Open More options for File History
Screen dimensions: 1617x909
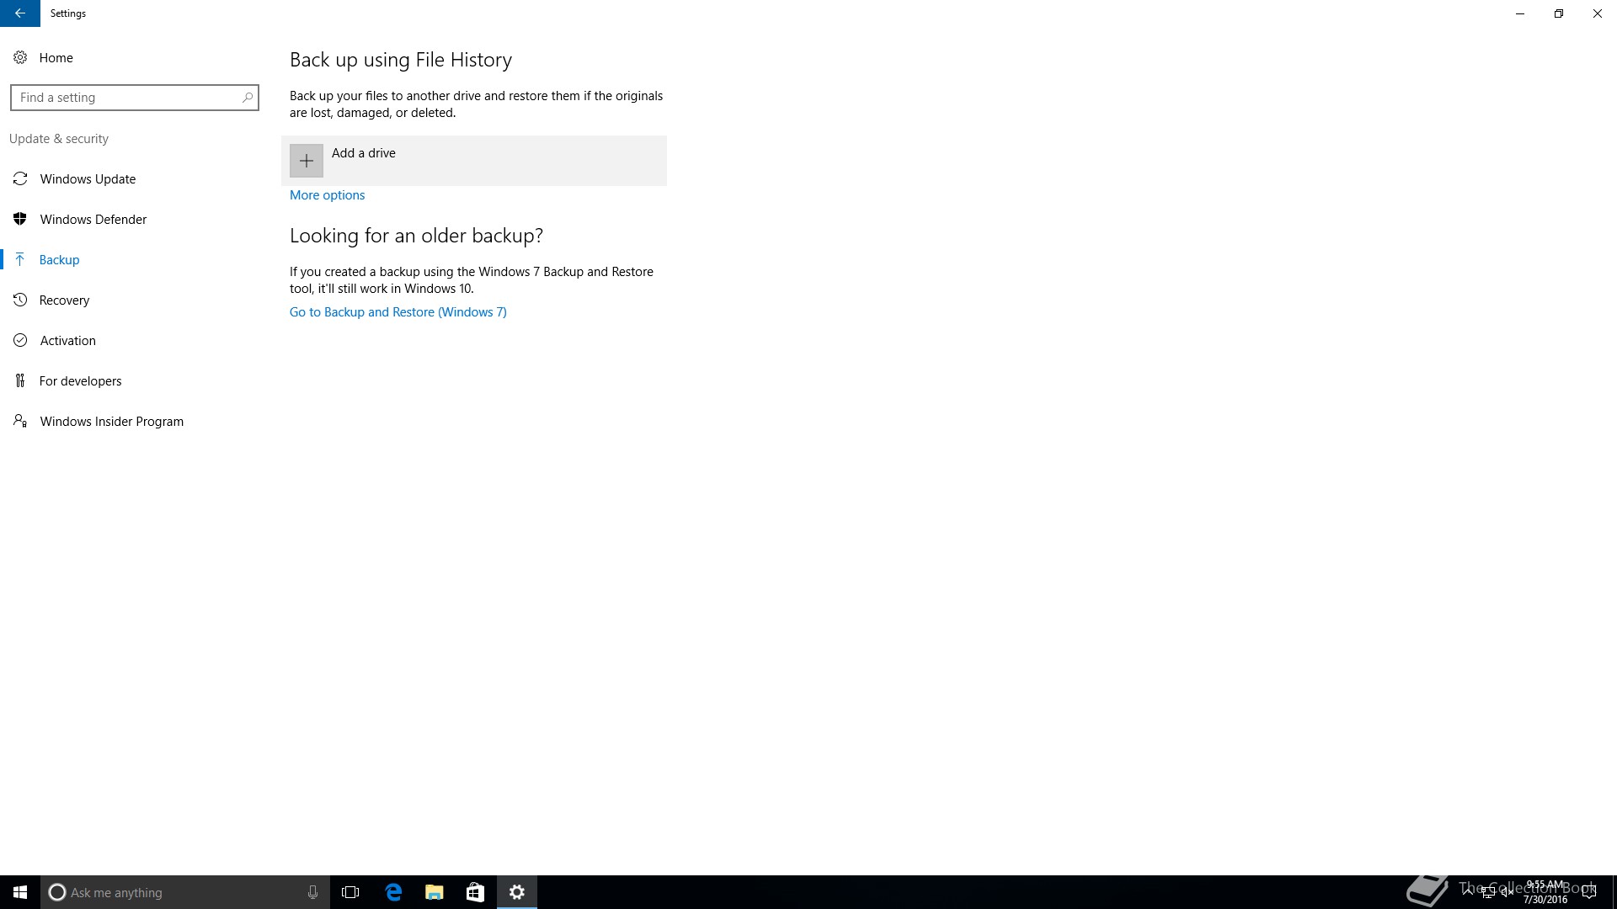click(x=327, y=195)
